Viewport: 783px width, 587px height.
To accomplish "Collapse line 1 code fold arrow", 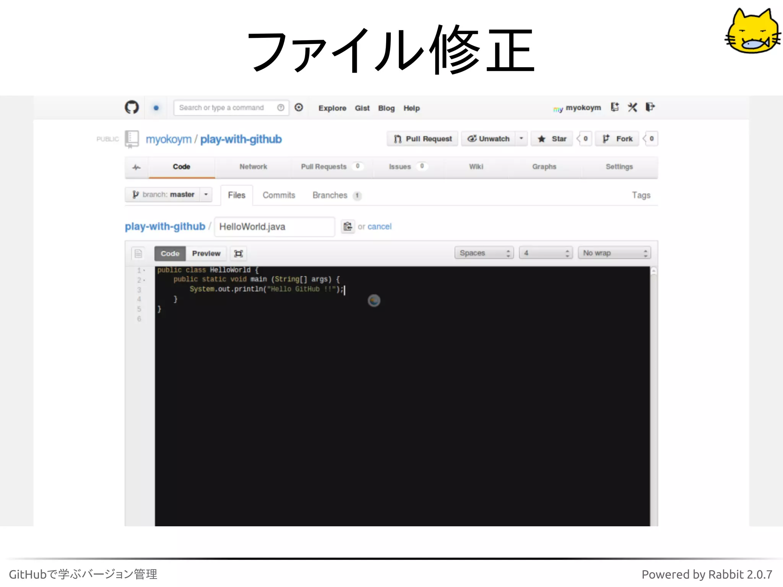I will pos(145,271).
